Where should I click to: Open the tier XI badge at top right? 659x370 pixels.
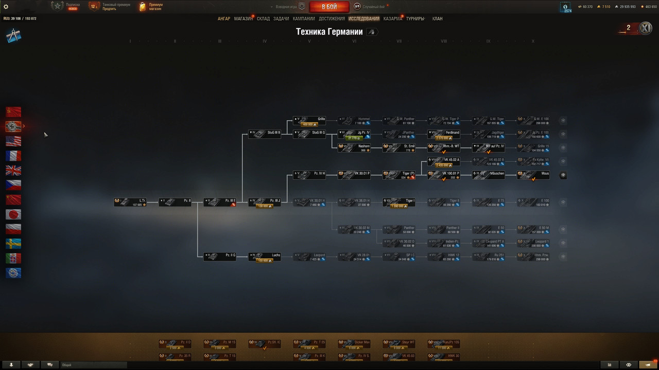point(645,28)
